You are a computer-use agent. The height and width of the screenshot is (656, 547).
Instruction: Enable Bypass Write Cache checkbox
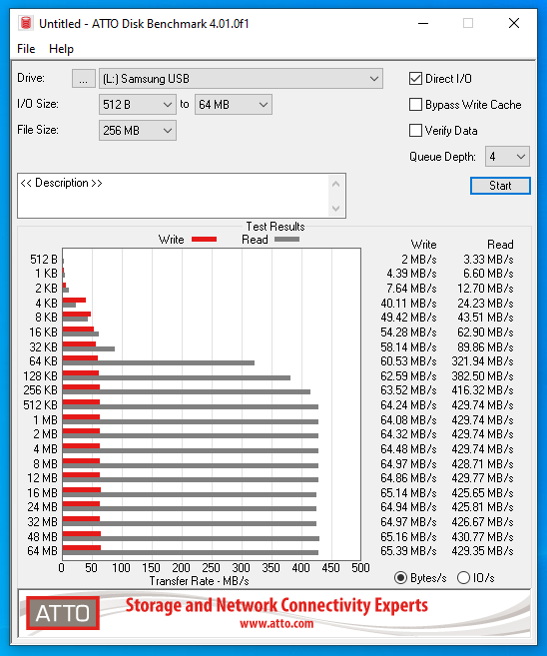click(415, 105)
